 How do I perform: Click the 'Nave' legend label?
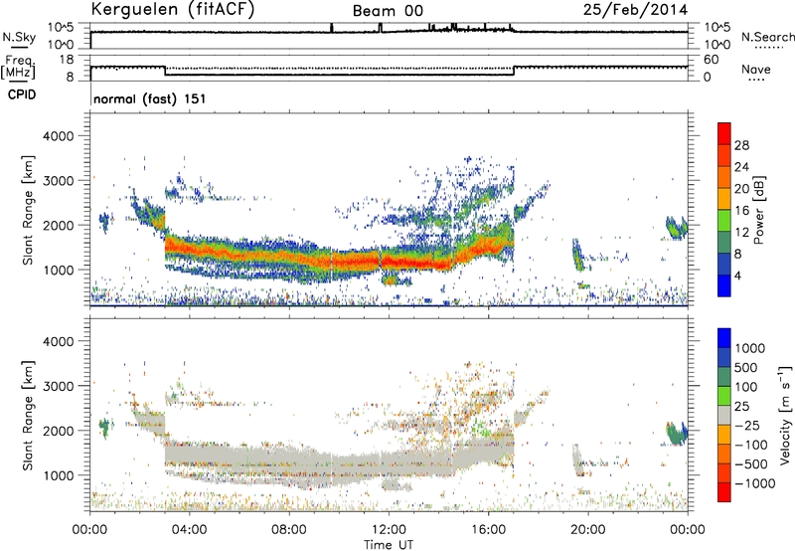(x=755, y=69)
